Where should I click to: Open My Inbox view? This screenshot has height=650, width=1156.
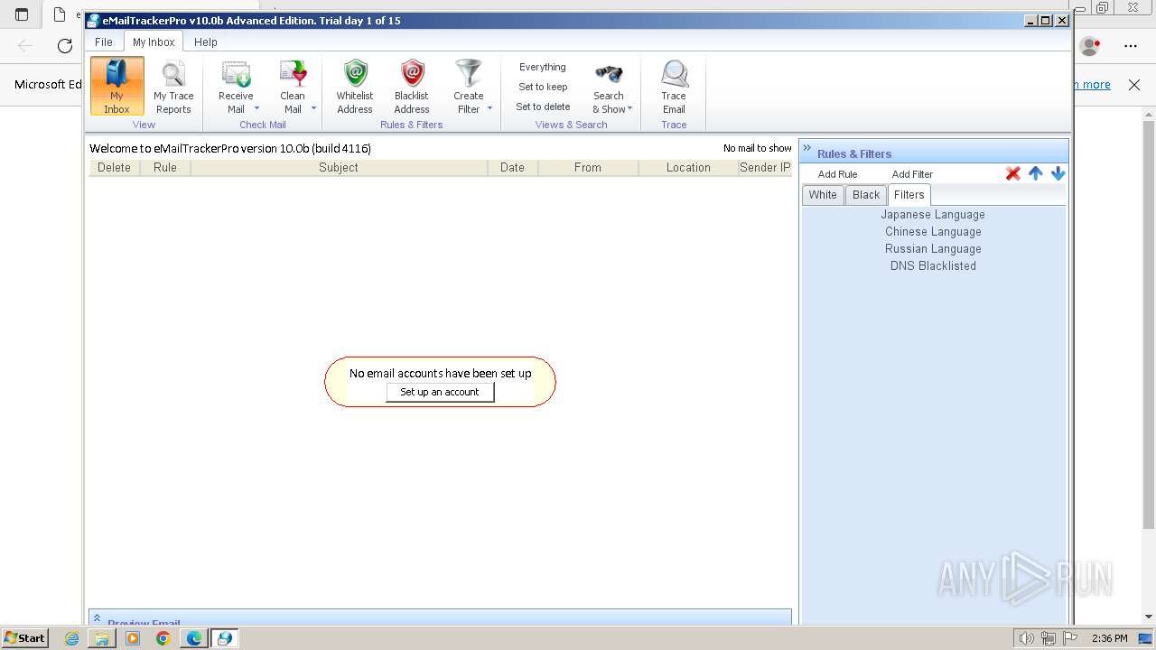(117, 86)
